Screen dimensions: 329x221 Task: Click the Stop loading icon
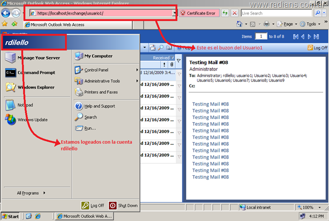234,13
